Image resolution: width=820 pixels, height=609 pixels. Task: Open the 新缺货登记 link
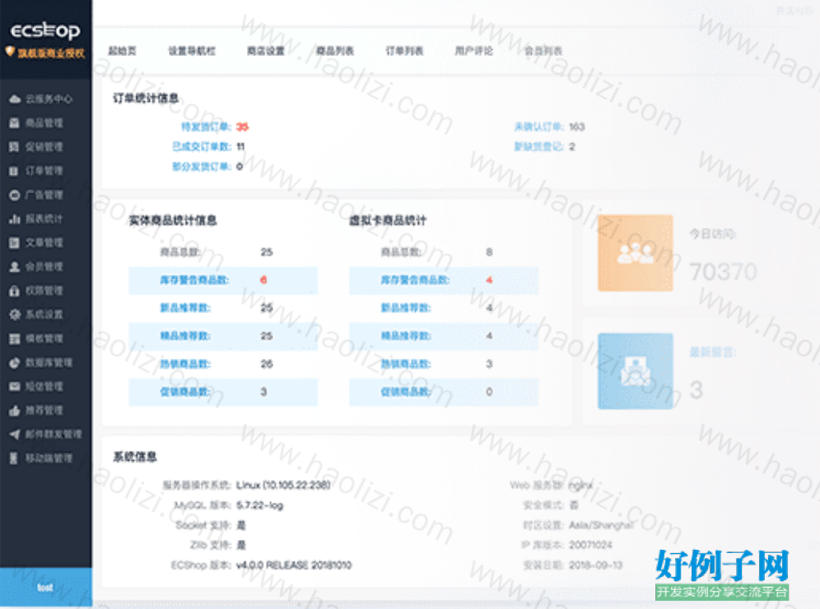pos(538,146)
